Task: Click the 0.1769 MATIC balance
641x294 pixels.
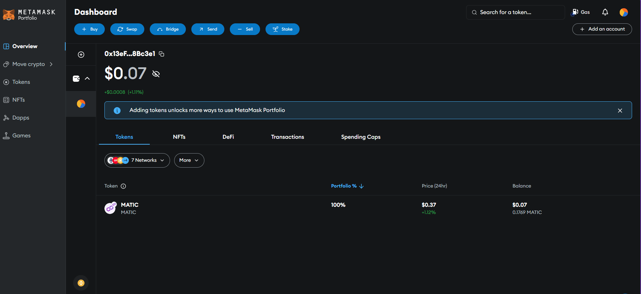Action: (527, 212)
